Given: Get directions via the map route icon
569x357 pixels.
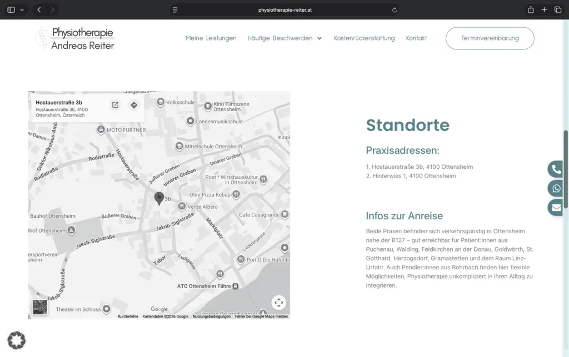Looking at the screenshot, I should [134, 105].
